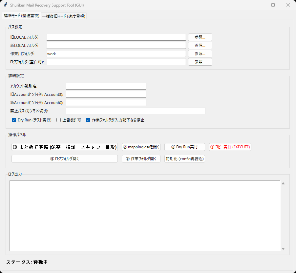This screenshot has height=273, width=296.
Task: Switch to 一括復旧モード (速度重視) tab
Action: [x=64, y=16]
